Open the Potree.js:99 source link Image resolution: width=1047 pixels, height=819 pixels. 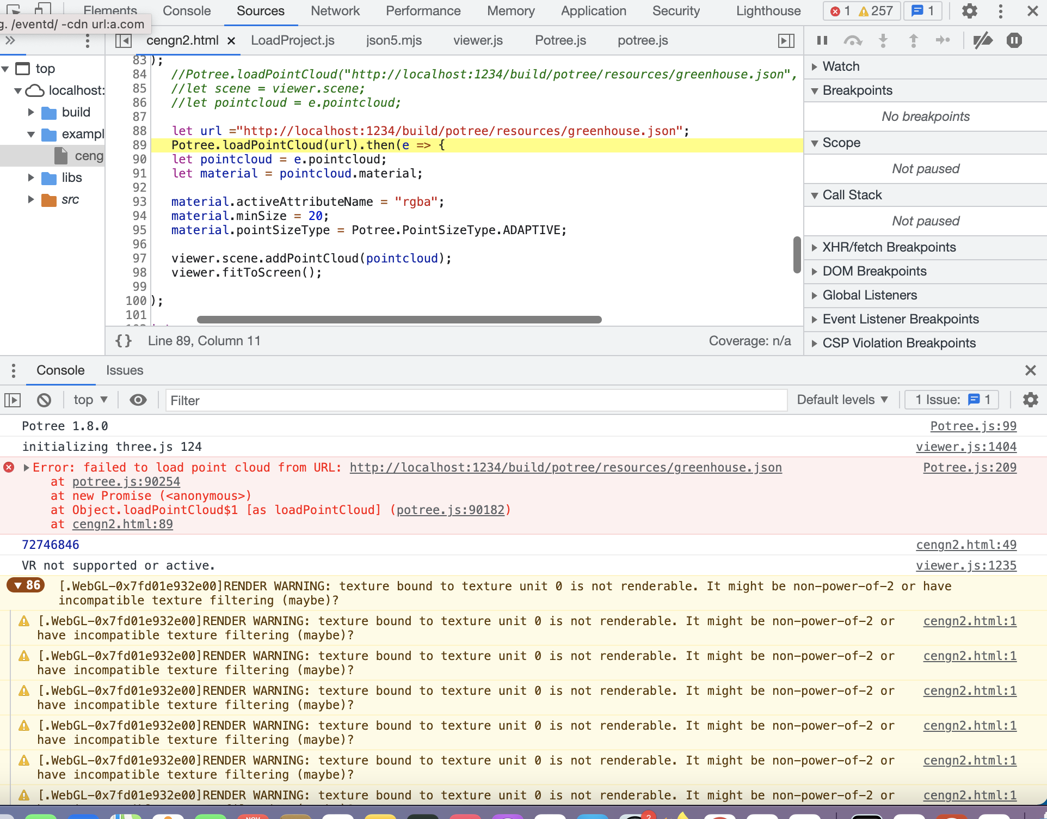pos(973,425)
